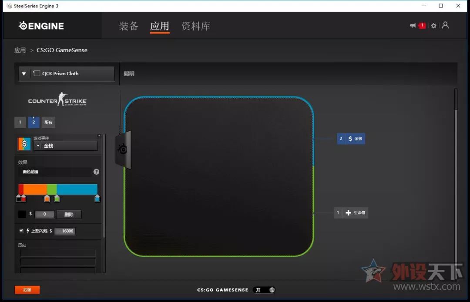Screen dimensions: 470x302
Task: Click the small question mark above game event
Action: coord(99,136)
